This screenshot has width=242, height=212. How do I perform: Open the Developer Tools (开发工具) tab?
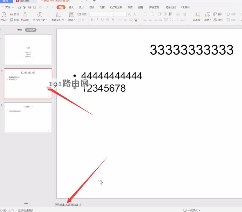tap(154, 7)
